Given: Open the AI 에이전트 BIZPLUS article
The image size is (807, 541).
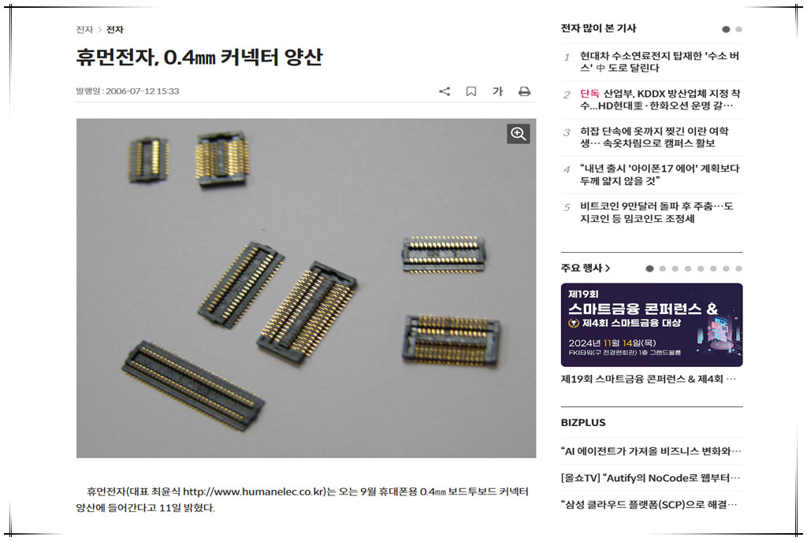Looking at the screenshot, I should tap(651, 451).
